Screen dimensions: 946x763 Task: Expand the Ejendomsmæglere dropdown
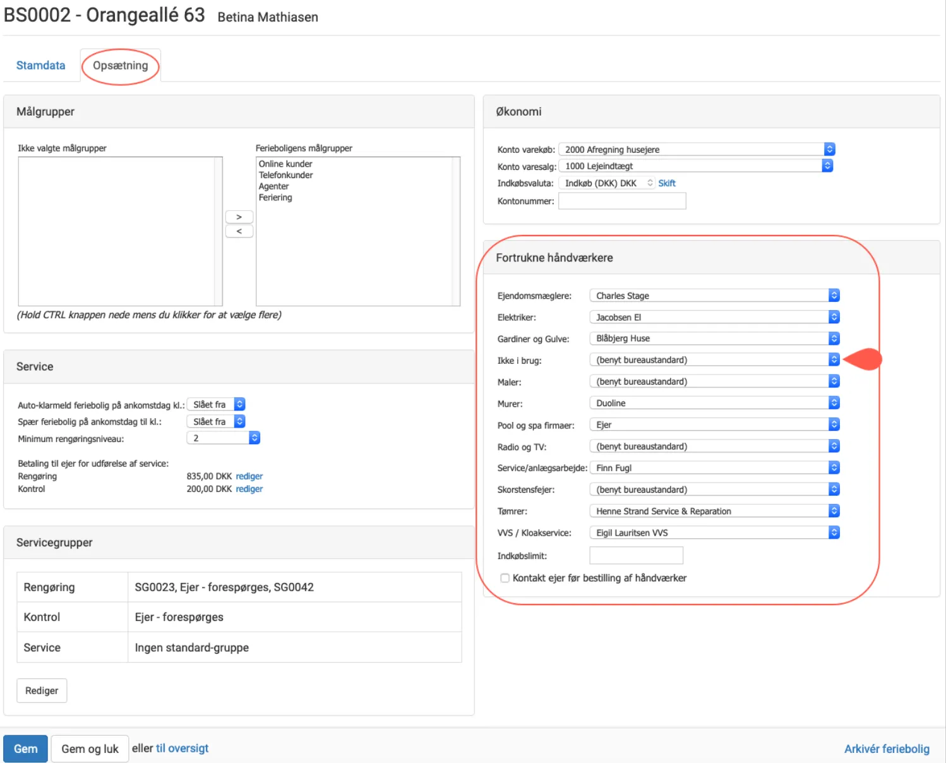(x=714, y=296)
